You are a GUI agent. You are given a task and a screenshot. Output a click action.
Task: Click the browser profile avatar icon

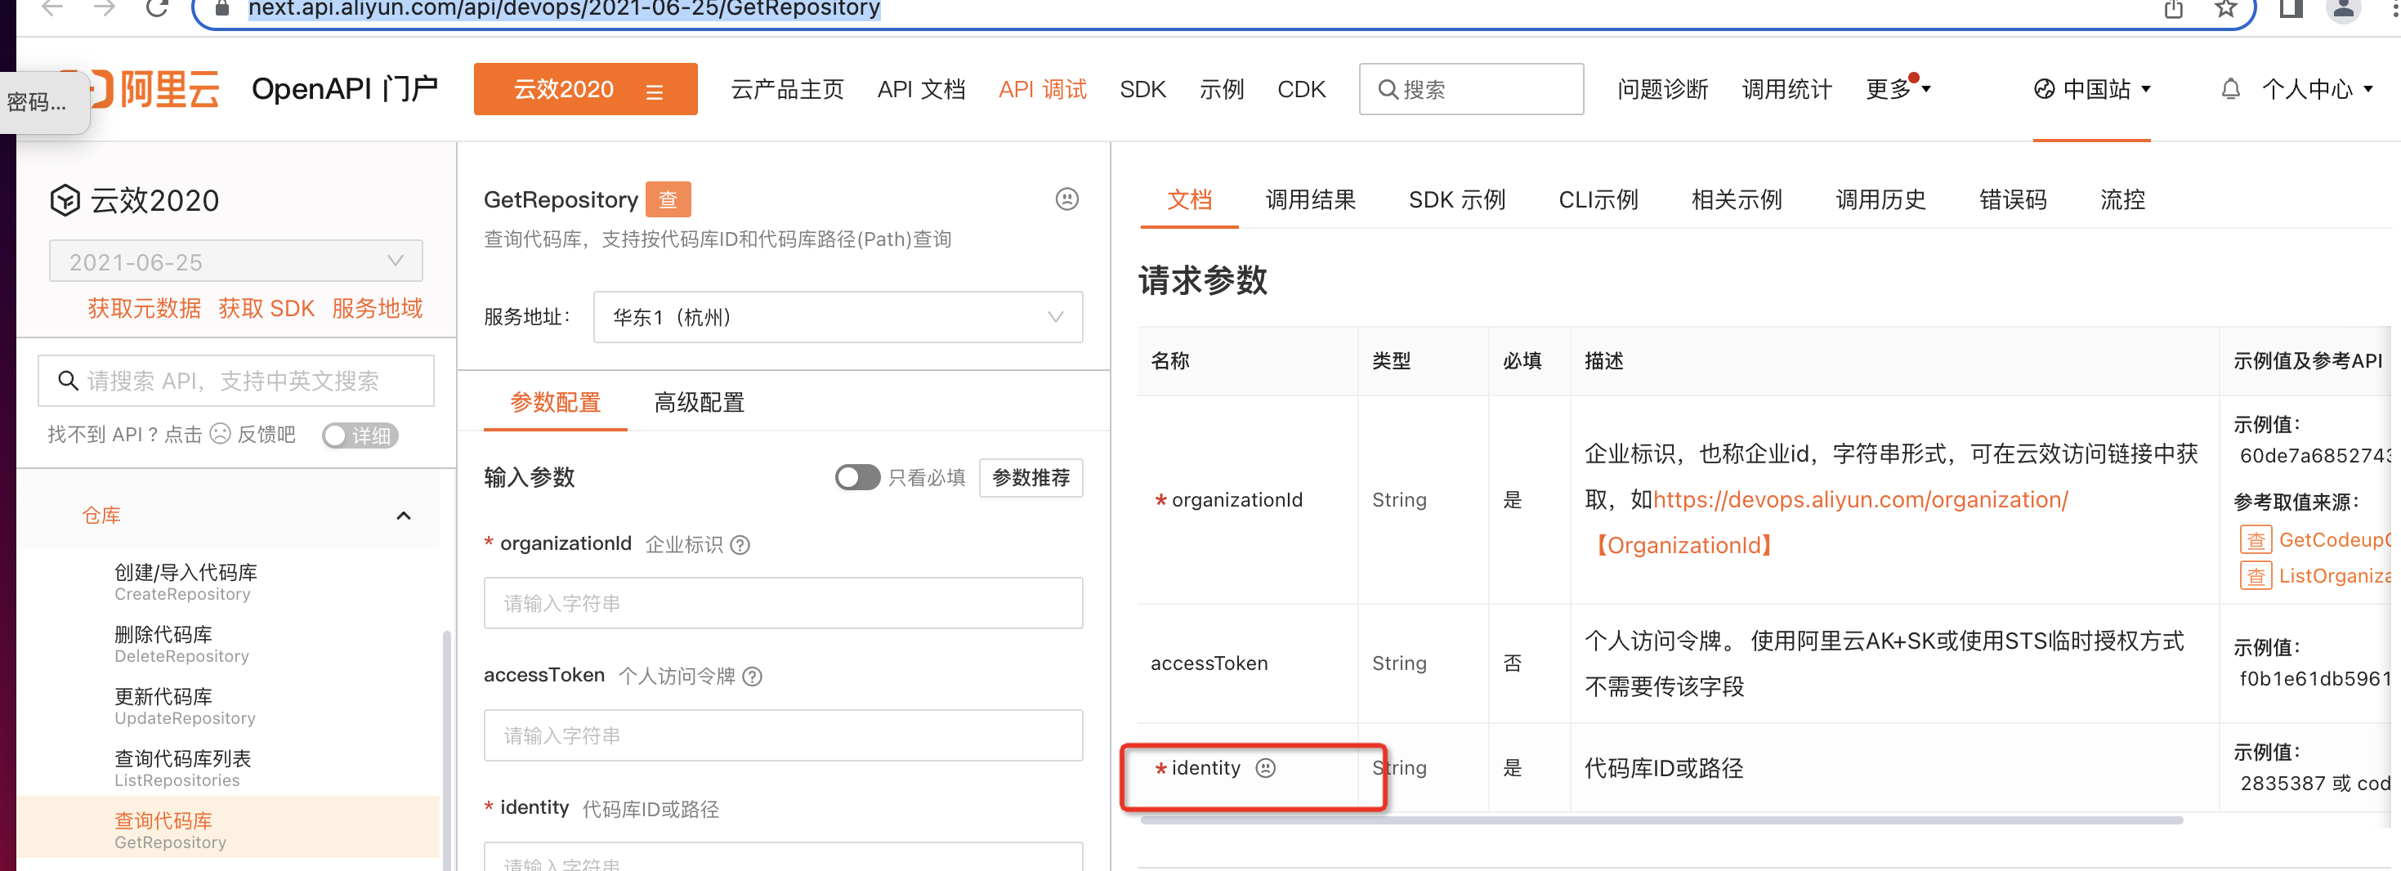pyautogui.click(x=2342, y=9)
